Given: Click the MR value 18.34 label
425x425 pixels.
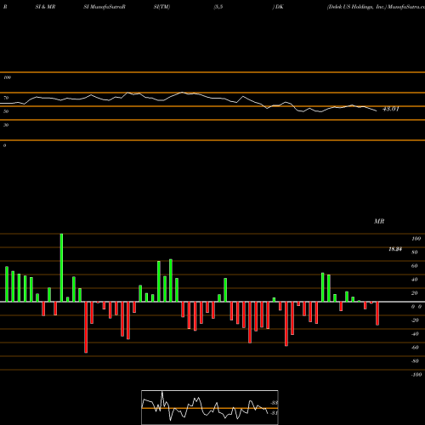Looking at the screenshot, I should [395, 249].
